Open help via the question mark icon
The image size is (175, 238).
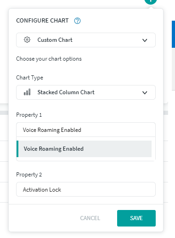[77, 21]
